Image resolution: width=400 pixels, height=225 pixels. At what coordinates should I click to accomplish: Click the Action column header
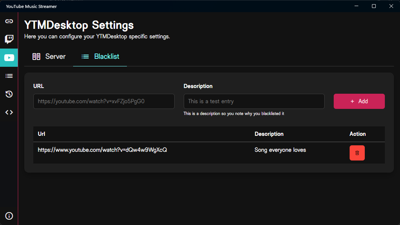coord(358,134)
